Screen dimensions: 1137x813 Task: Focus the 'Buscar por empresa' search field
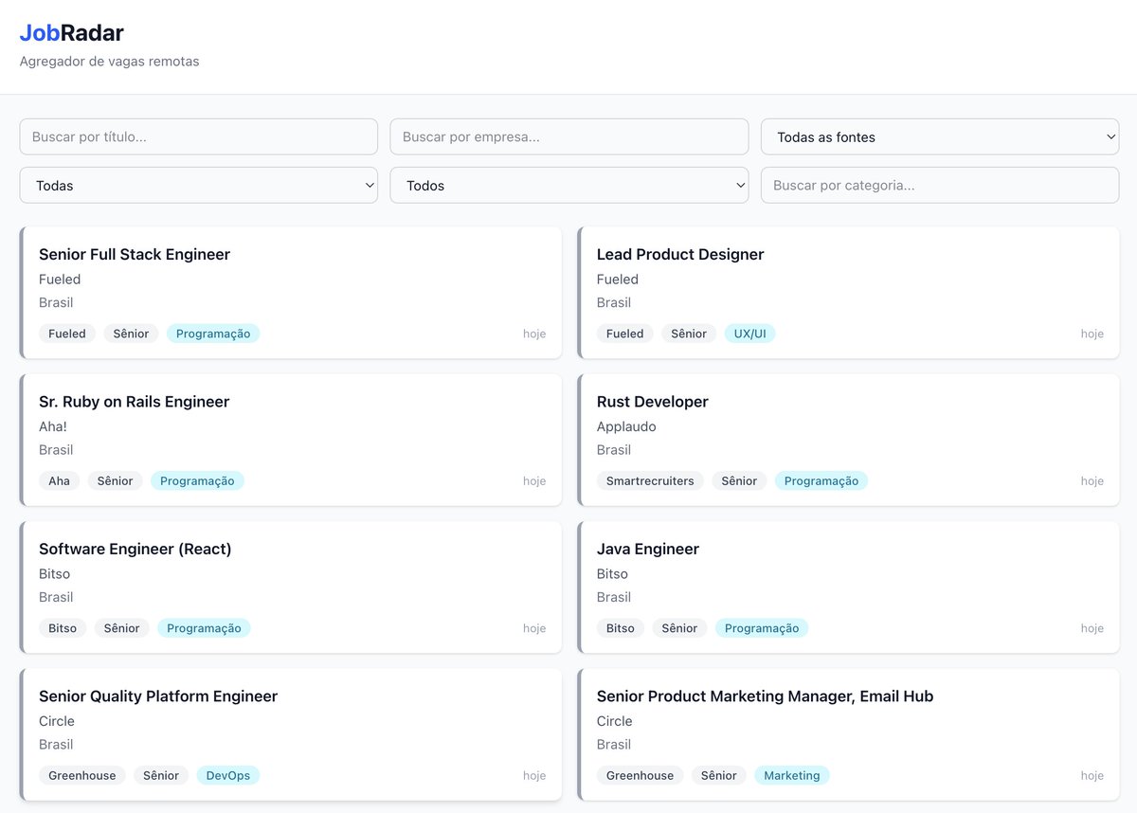click(x=569, y=136)
